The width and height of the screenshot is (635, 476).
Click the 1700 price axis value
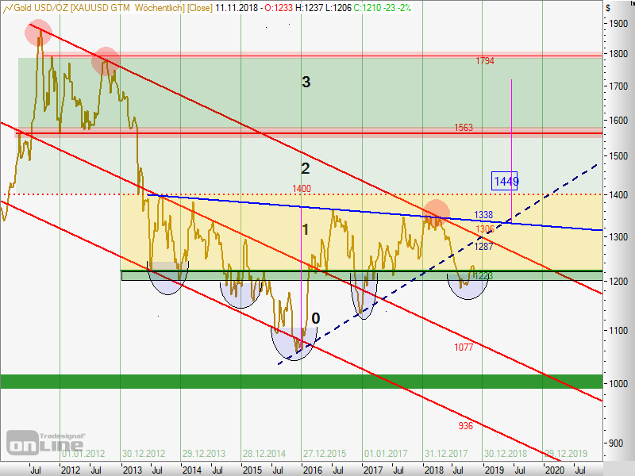tap(618, 86)
